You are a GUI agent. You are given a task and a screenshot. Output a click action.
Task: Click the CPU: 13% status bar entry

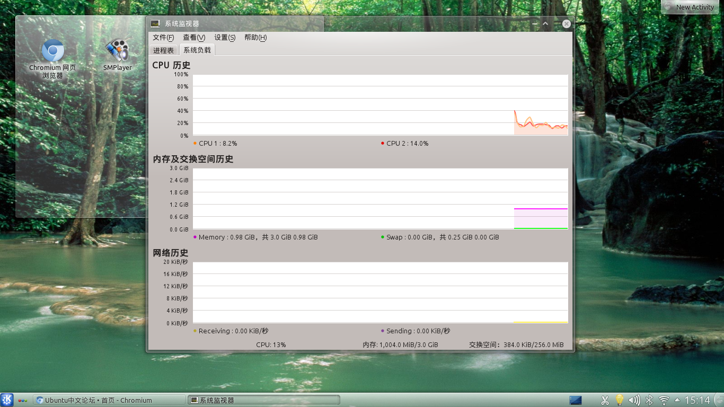coord(271,344)
